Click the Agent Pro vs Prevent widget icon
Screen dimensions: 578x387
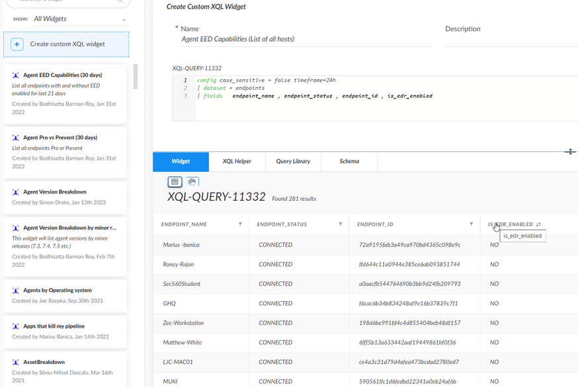[16, 138]
